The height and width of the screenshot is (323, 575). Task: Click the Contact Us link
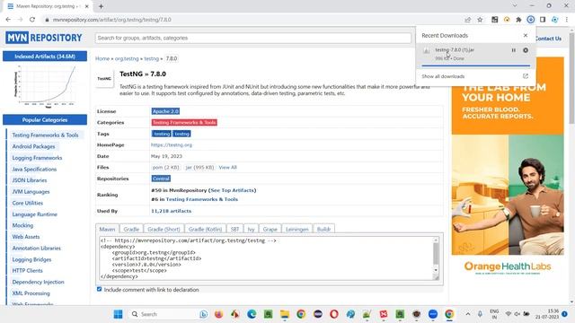tap(548, 39)
